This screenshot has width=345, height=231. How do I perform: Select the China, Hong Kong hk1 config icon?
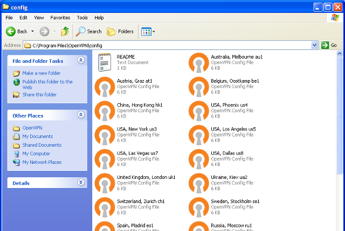[x=105, y=111]
